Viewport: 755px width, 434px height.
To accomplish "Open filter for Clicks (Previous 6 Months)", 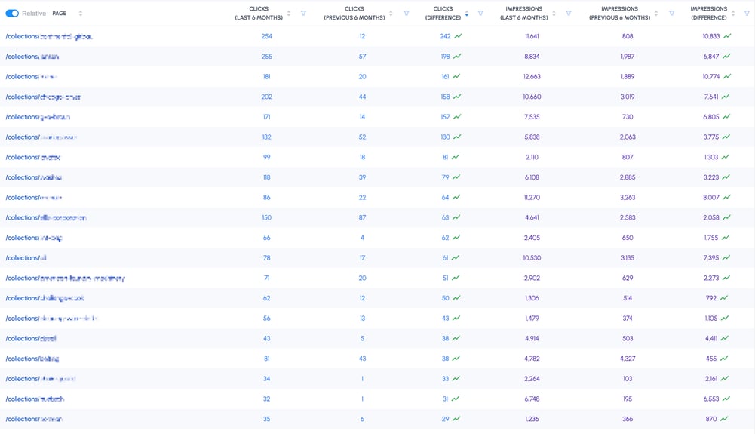I will coord(407,13).
